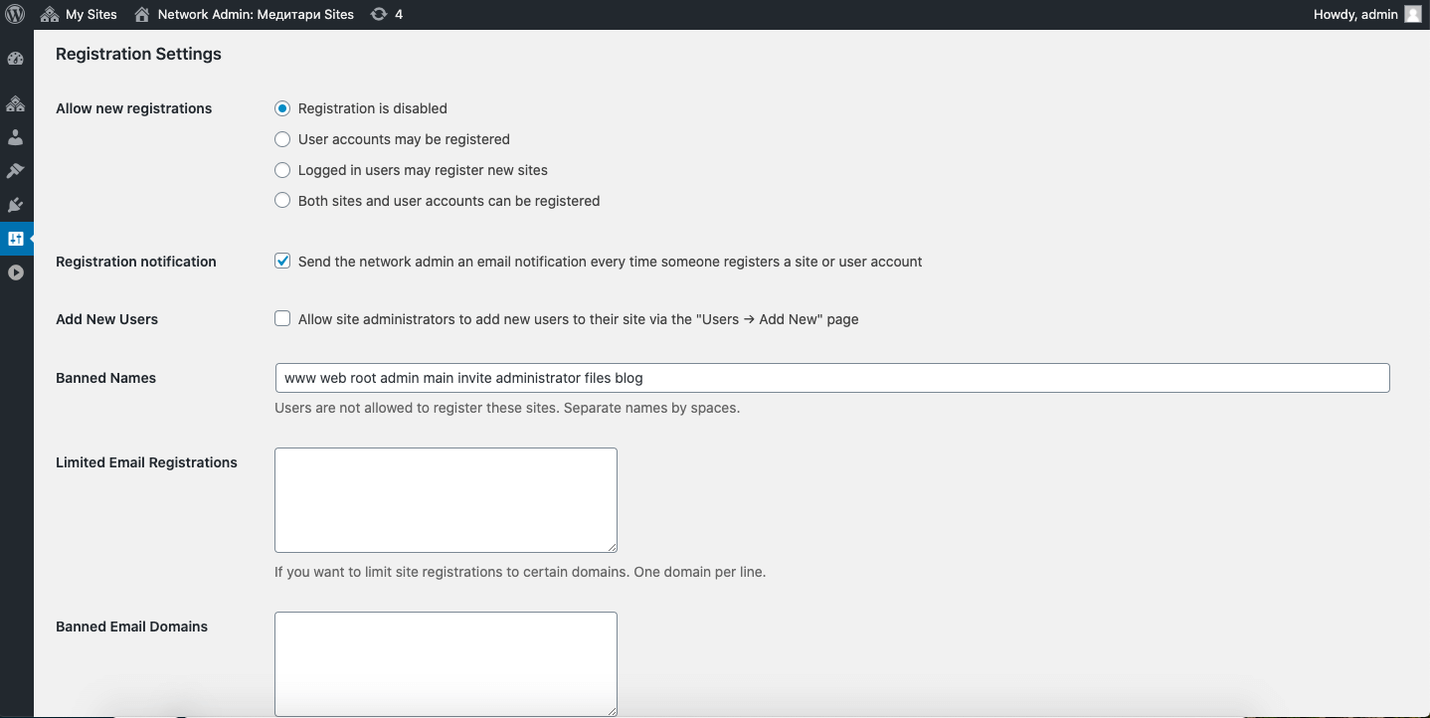1430x718 pixels.
Task: Click the 'Add New Users' label
Action: coord(106,319)
